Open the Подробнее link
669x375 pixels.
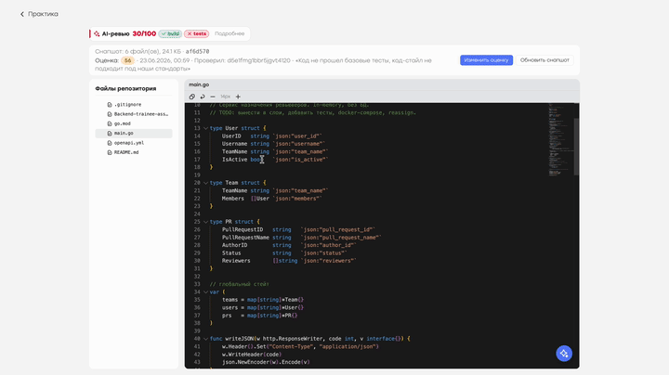(x=230, y=33)
